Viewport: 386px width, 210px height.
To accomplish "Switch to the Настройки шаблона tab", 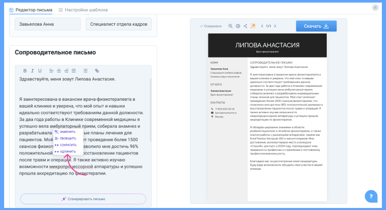I will (x=79, y=10).
